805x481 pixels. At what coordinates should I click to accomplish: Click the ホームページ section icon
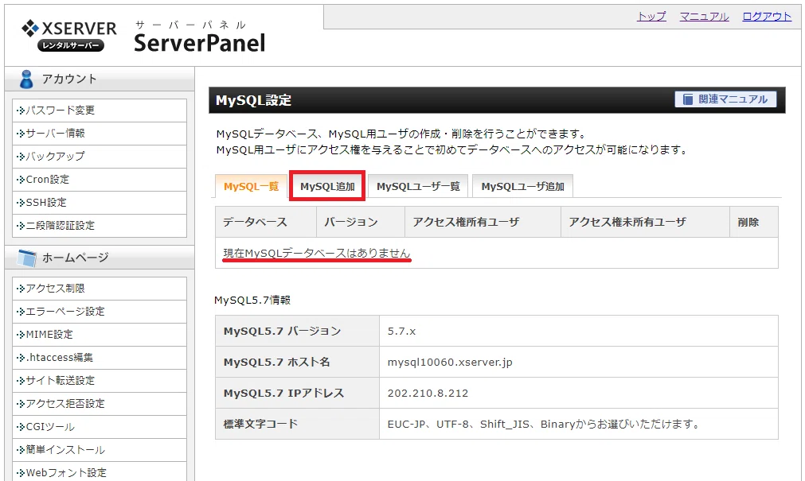27,258
